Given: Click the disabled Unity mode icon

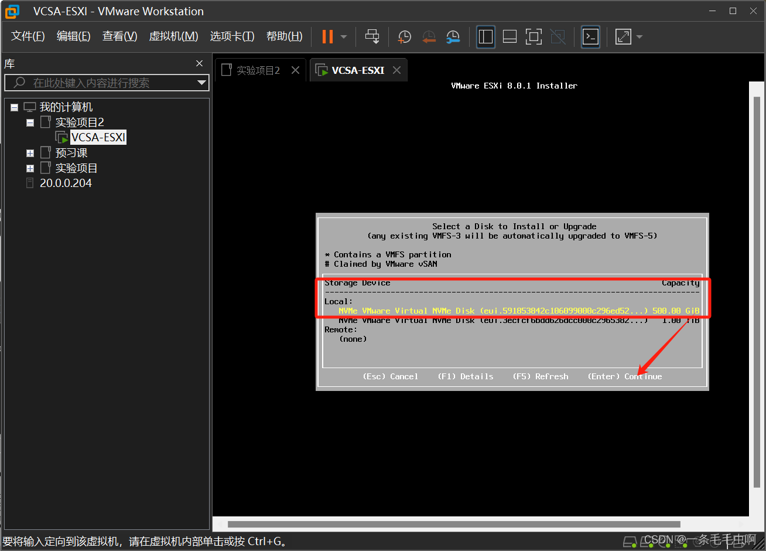Looking at the screenshot, I should (x=558, y=37).
